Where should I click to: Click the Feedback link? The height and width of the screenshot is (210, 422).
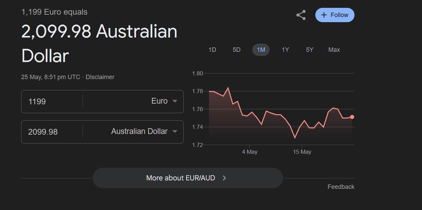click(341, 187)
